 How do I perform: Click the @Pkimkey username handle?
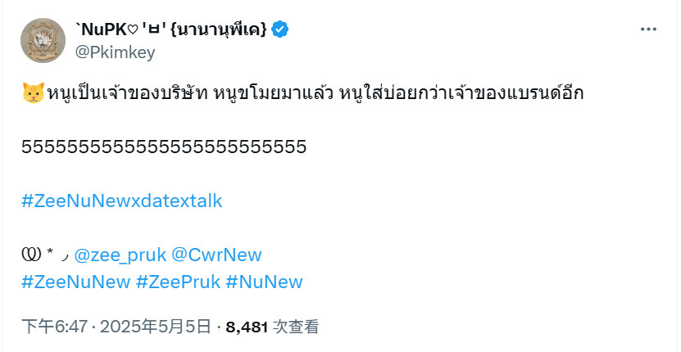115,53
